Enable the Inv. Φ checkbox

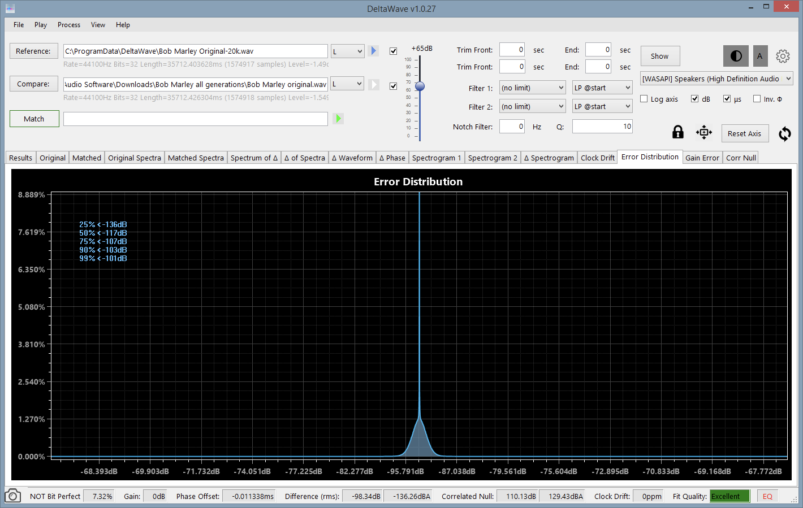click(757, 99)
